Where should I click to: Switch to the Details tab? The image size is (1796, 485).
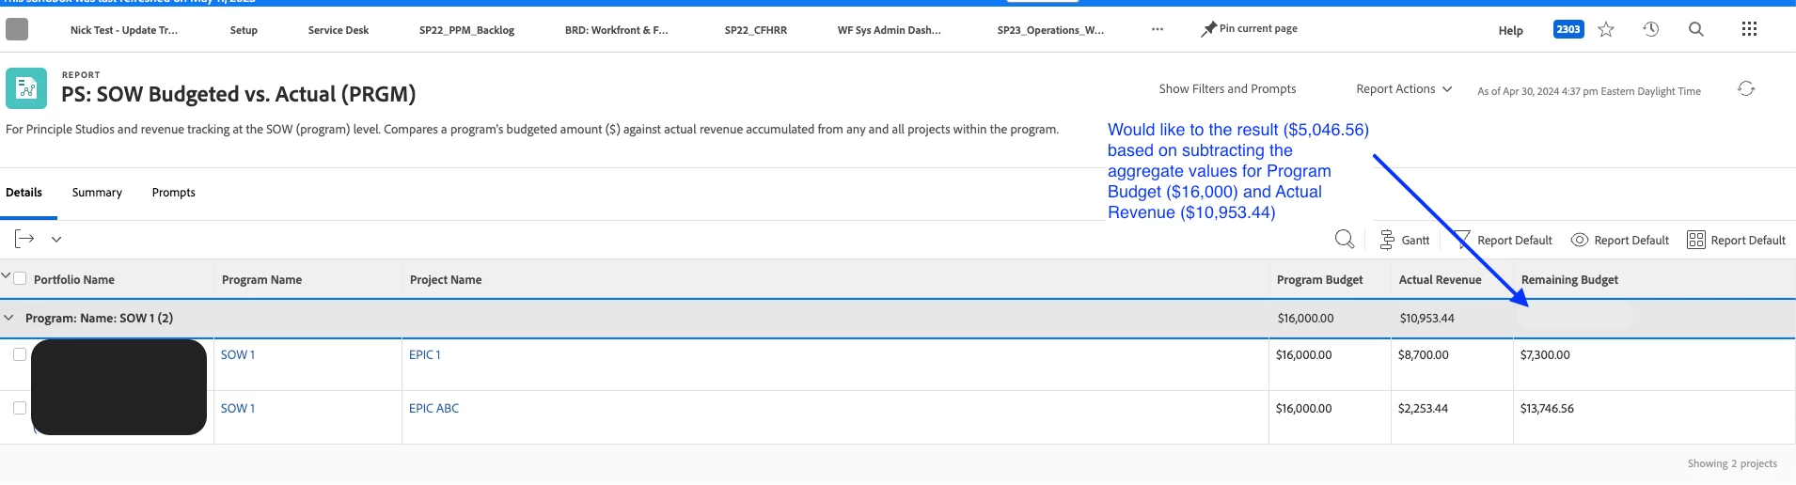coord(24,193)
